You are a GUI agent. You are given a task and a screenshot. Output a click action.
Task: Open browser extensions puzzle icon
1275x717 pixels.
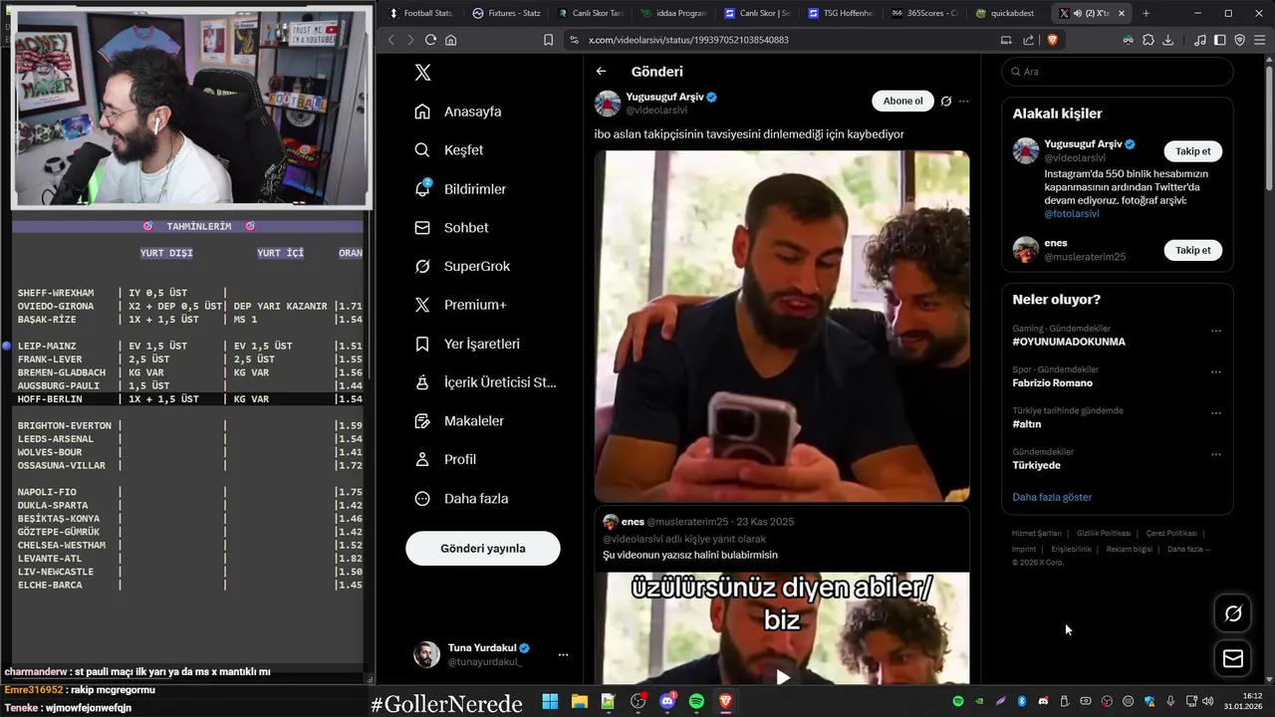click(x=1148, y=40)
